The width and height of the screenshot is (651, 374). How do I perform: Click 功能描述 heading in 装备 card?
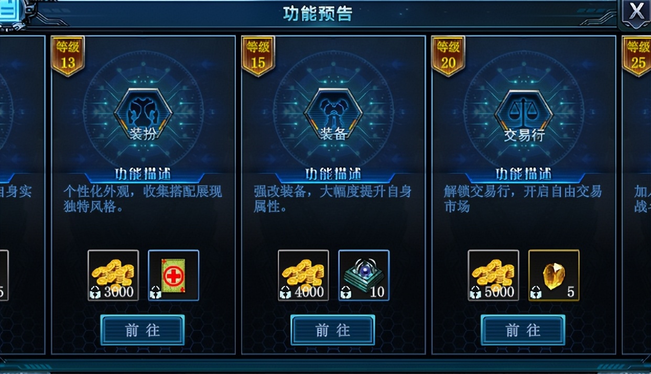(x=333, y=174)
